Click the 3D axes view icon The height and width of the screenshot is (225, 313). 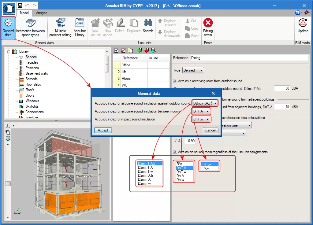[8, 126]
